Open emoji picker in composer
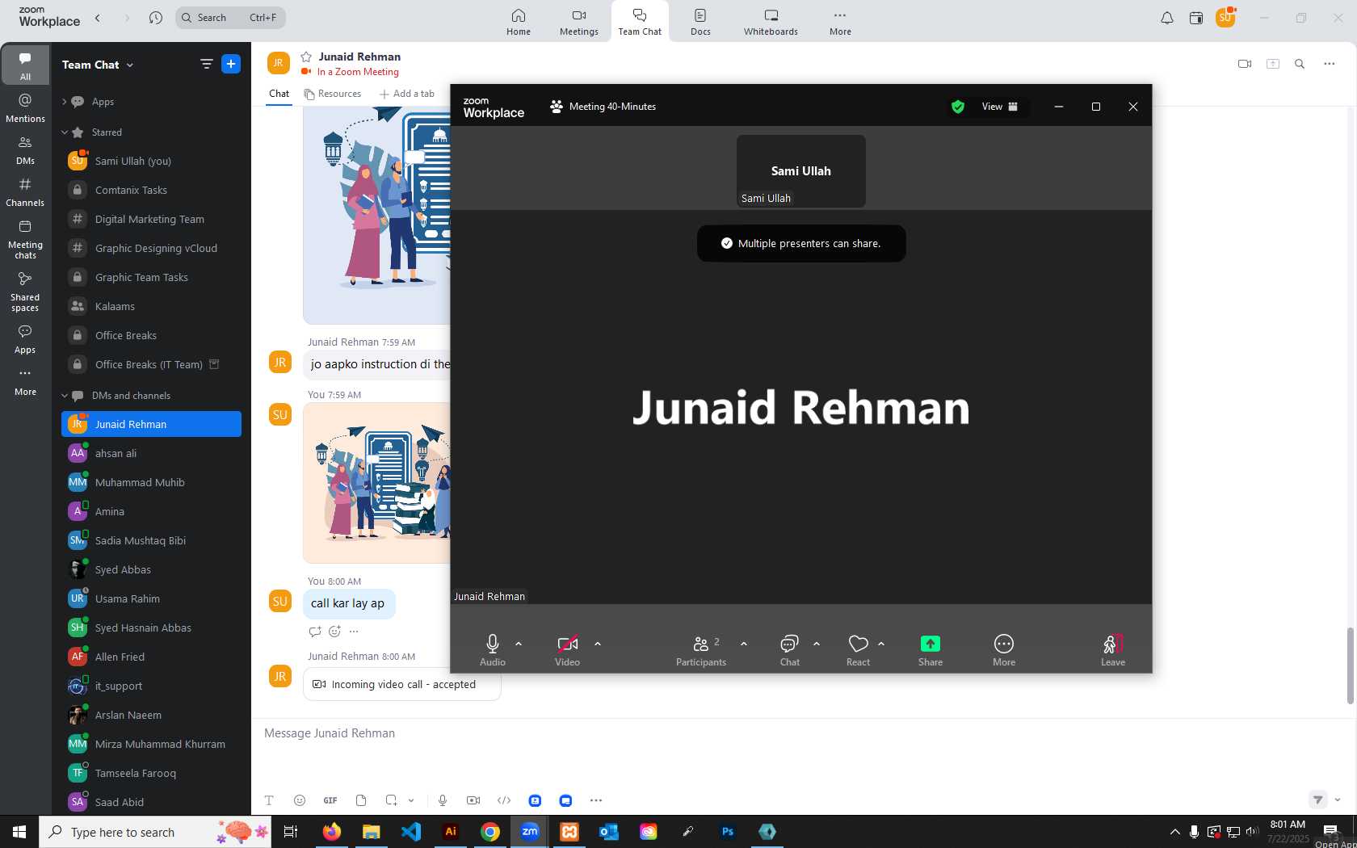 (300, 800)
